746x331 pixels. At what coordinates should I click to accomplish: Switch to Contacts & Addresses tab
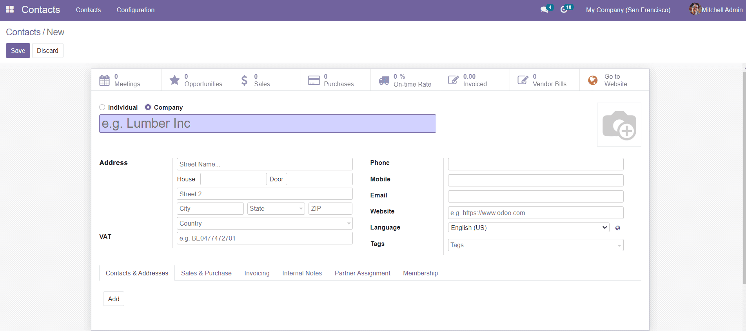coord(137,273)
